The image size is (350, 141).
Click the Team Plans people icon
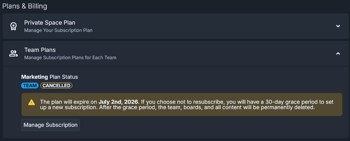point(13,53)
